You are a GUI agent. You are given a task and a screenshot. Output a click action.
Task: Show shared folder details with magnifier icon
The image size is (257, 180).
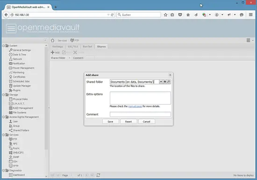pos(169,81)
